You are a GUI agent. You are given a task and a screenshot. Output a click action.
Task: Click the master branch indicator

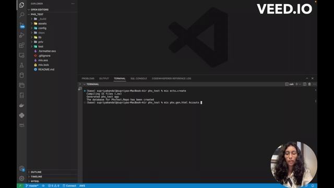(32, 186)
